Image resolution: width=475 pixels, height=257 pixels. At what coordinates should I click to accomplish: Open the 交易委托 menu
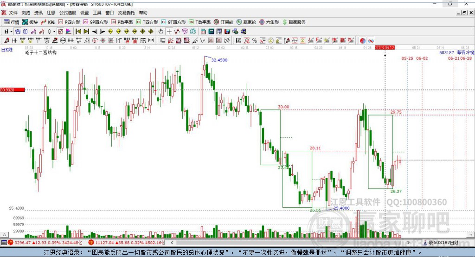pyautogui.click(x=126, y=13)
